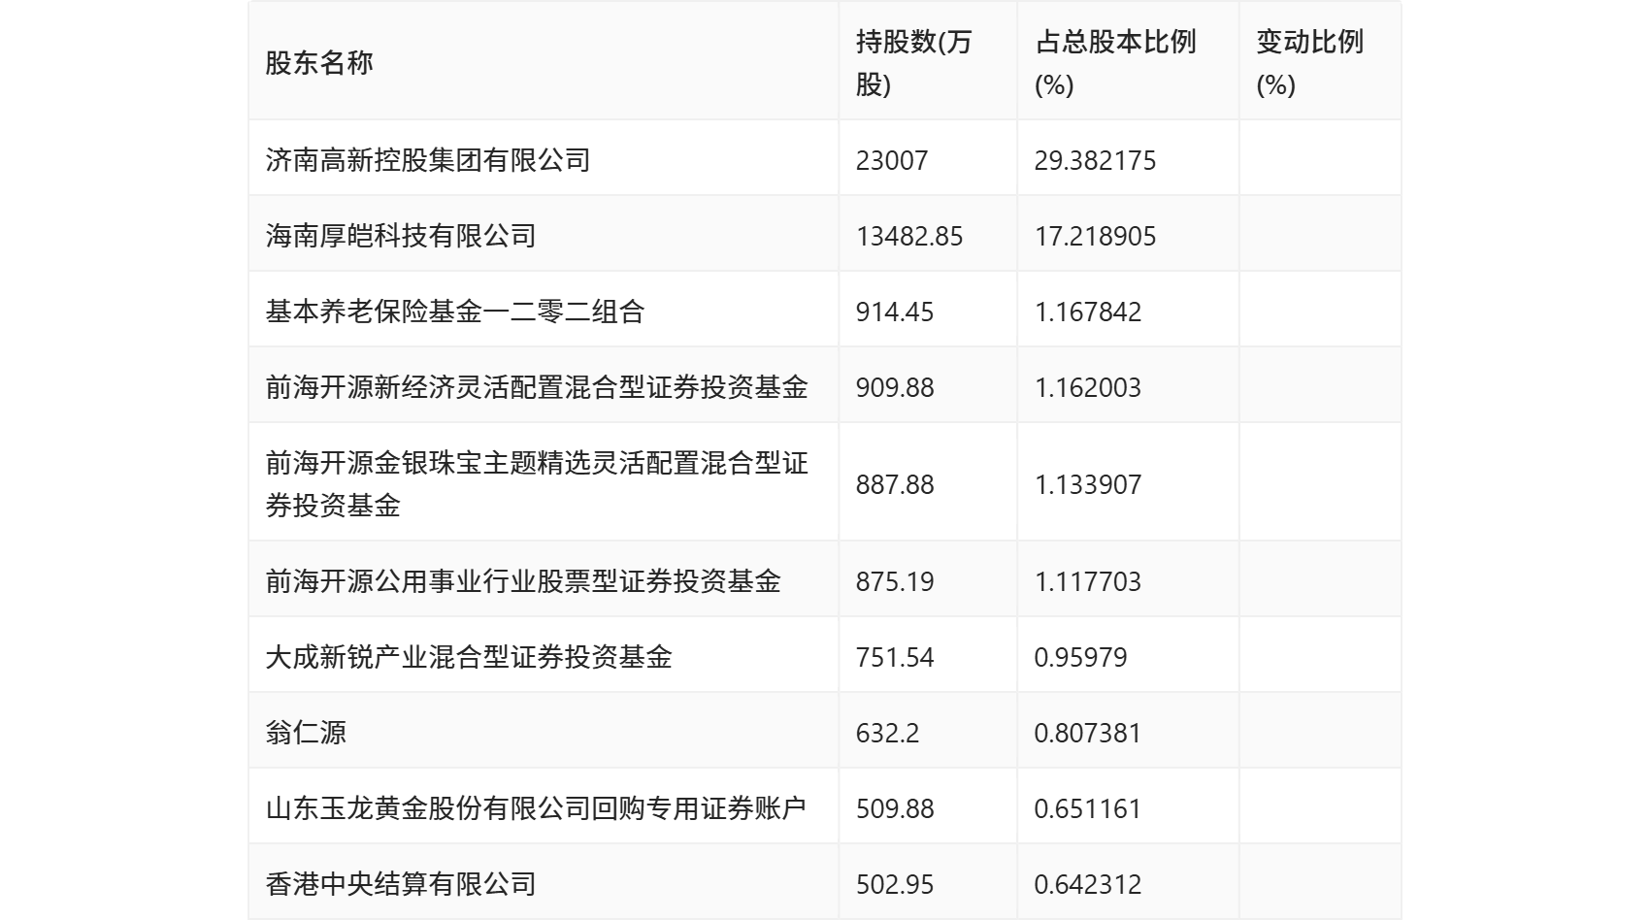Viewport: 1650px width, 920px height.
Task: Click the holding value 909.88
Action: [895, 387]
